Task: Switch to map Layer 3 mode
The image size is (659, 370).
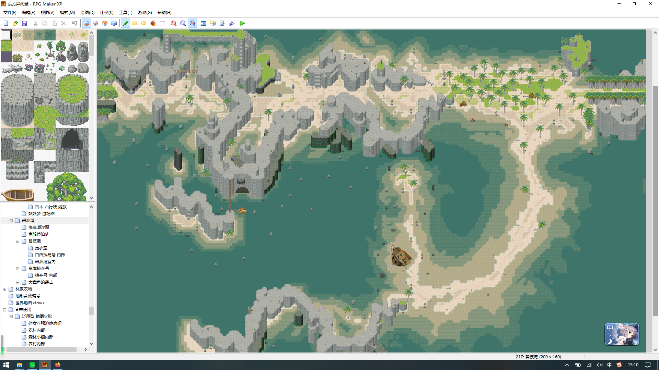Action: point(105,23)
